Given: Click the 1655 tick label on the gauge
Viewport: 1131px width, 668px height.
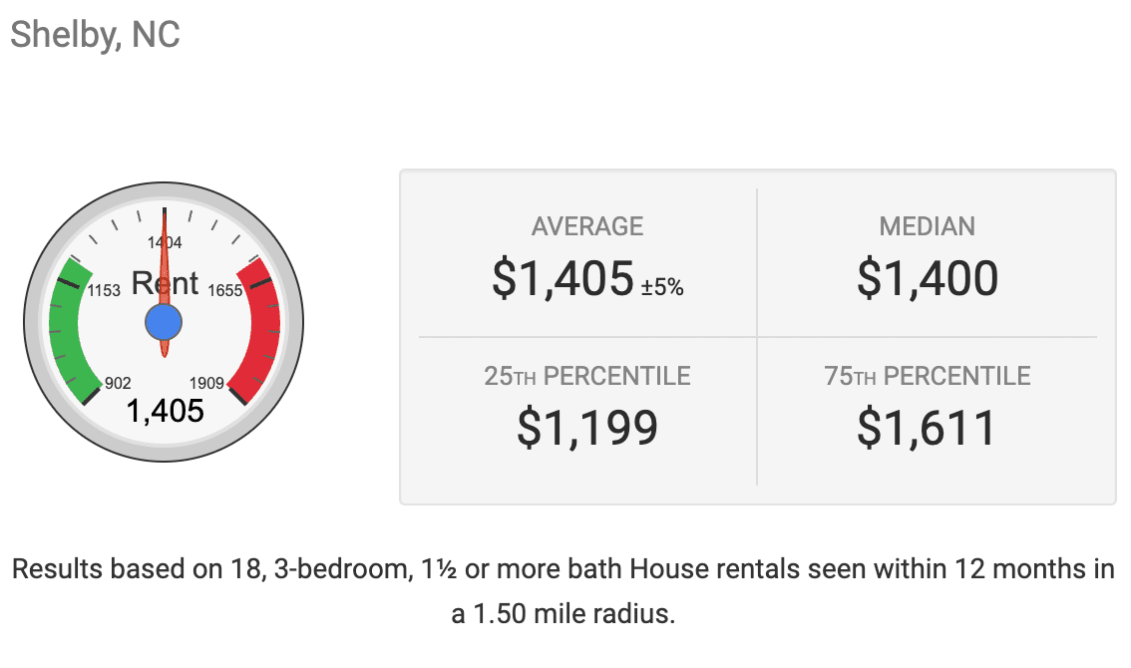Looking at the screenshot, I should [225, 291].
